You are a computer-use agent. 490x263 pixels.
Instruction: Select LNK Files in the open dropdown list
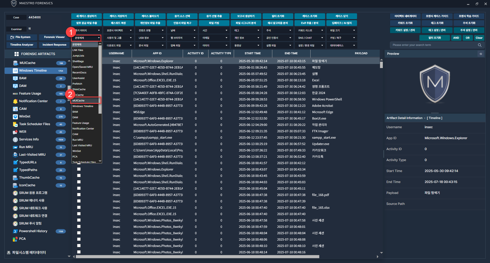tap(85, 50)
